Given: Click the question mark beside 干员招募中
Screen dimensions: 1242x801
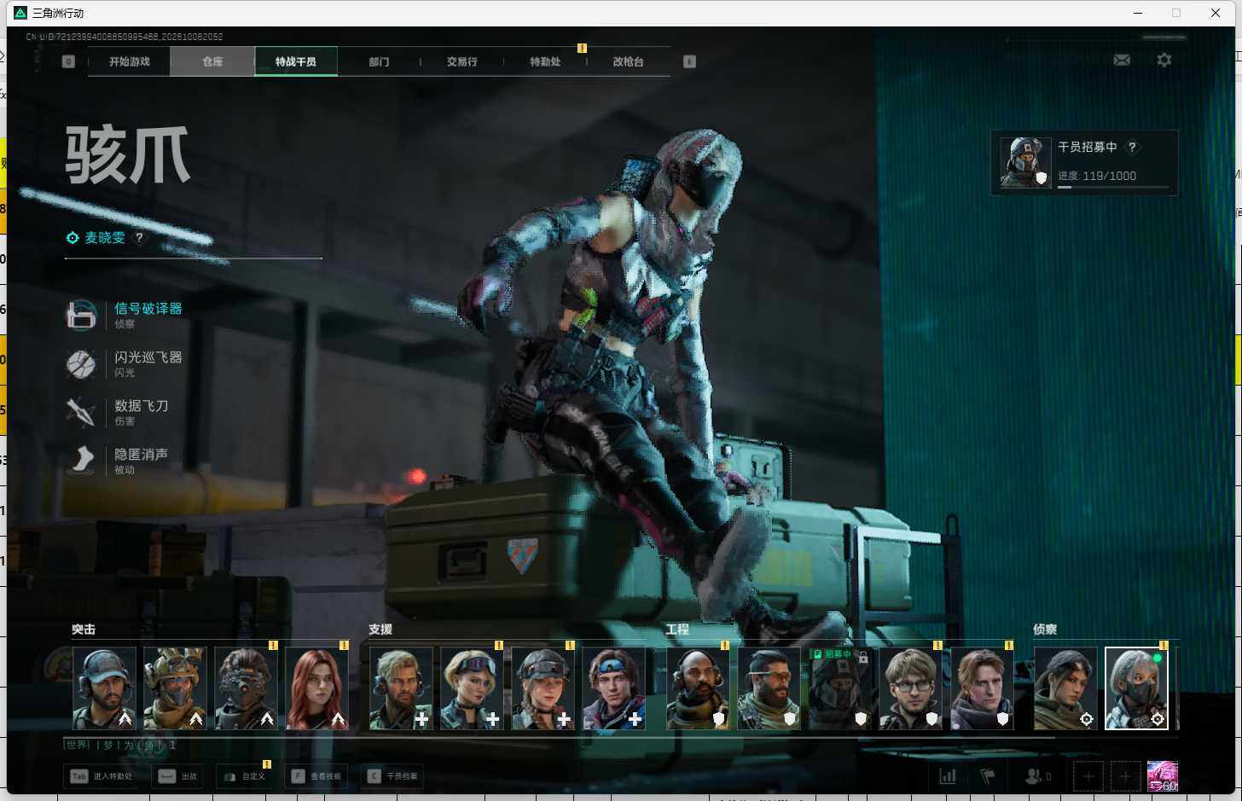Looking at the screenshot, I should [x=1132, y=147].
